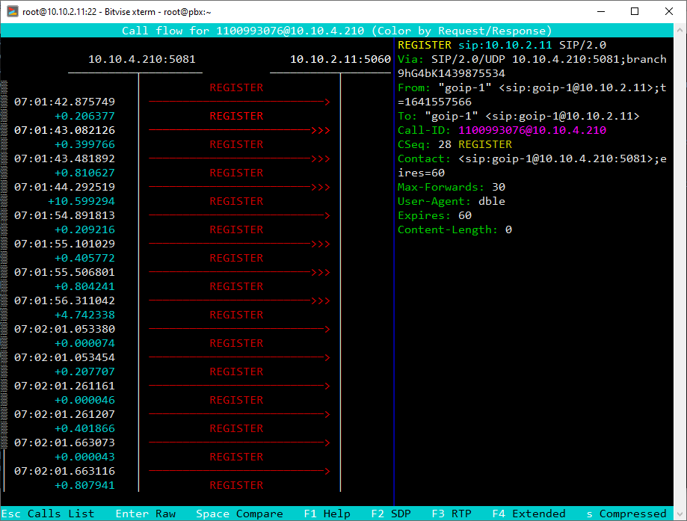This screenshot has width=687, height=521.
Task: Click F3 RTP in bottom bar
Action: [x=452, y=514]
